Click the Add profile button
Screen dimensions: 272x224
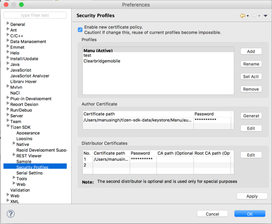(251, 51)
